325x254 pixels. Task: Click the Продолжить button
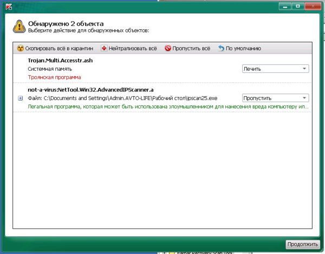click(x=303, y=244)
